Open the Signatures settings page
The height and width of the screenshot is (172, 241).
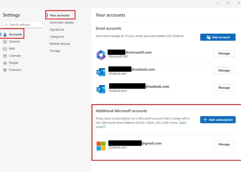(x=57, y=30)
